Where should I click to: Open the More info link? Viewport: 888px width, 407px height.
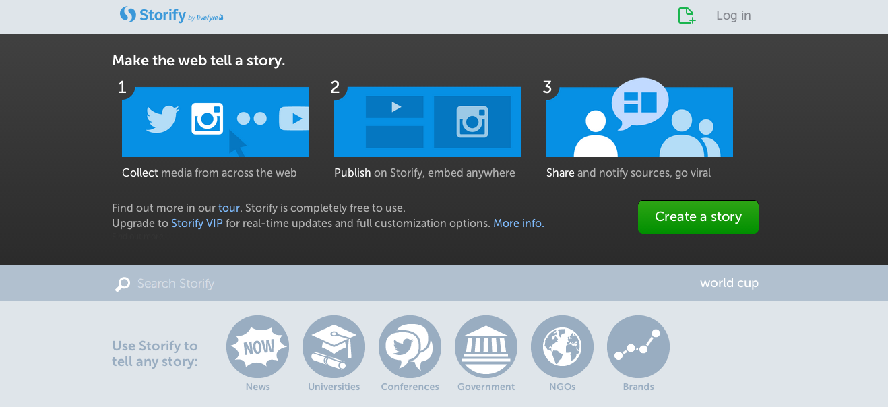[519, 223]
